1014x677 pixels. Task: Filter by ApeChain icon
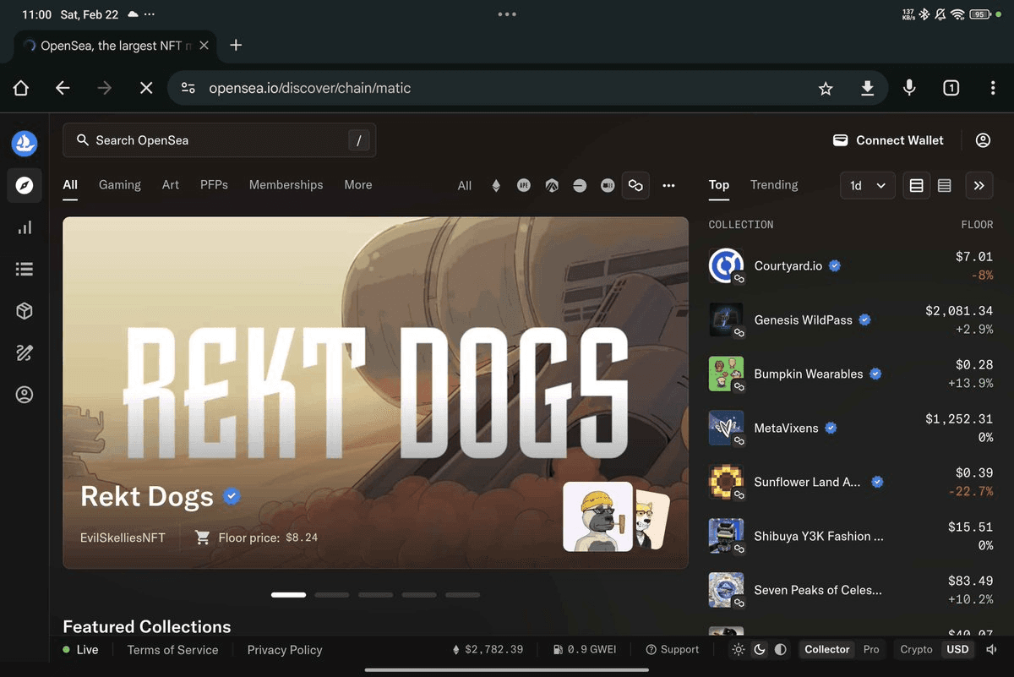point(524,185)
